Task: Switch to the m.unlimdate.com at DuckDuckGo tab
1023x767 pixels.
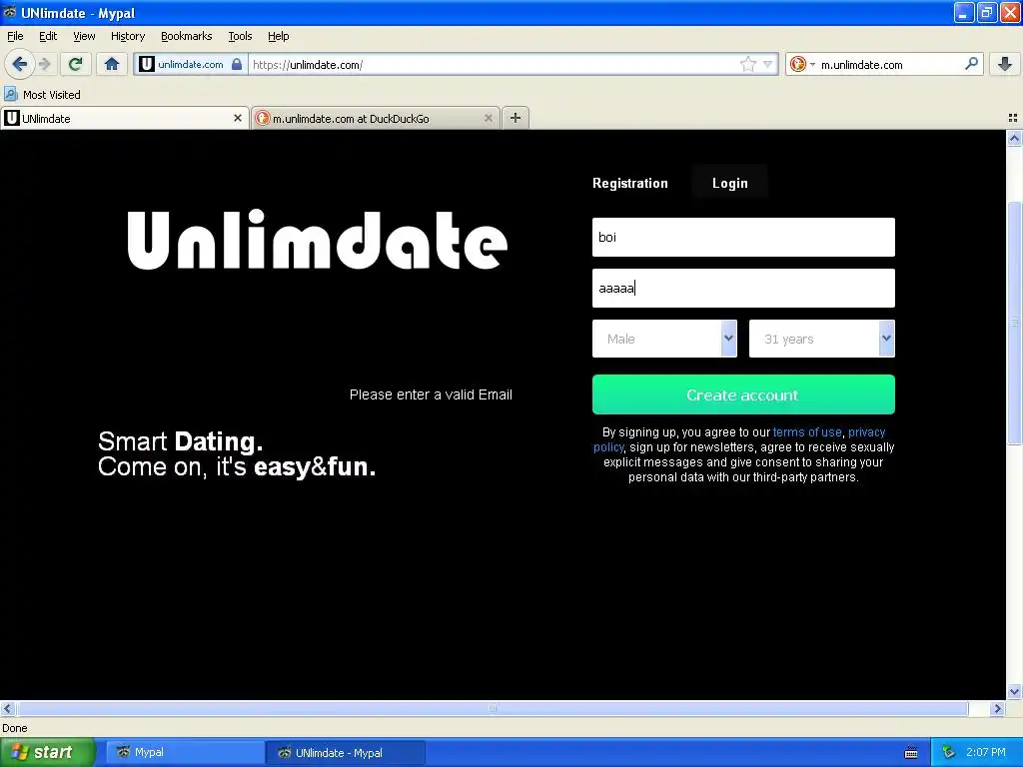Action: 376,118
